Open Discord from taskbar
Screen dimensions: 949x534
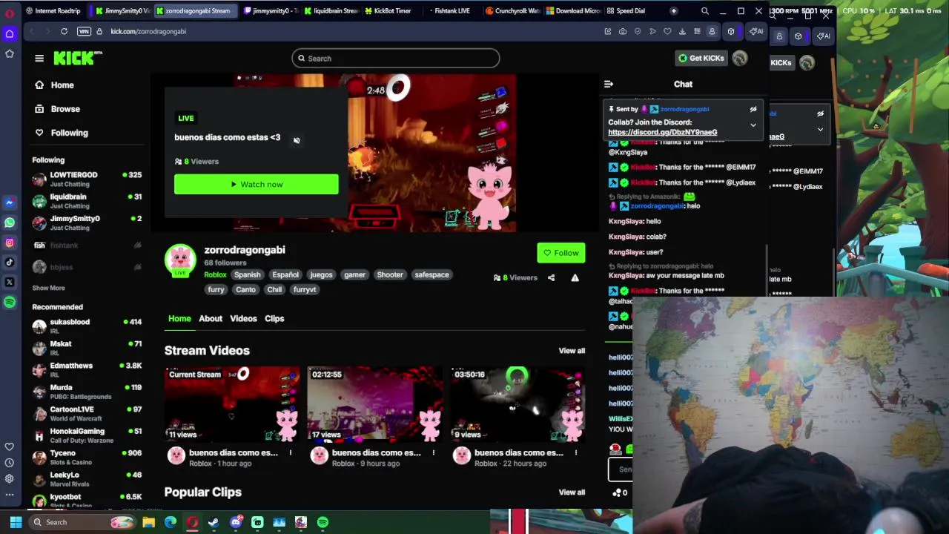point(236,522)
